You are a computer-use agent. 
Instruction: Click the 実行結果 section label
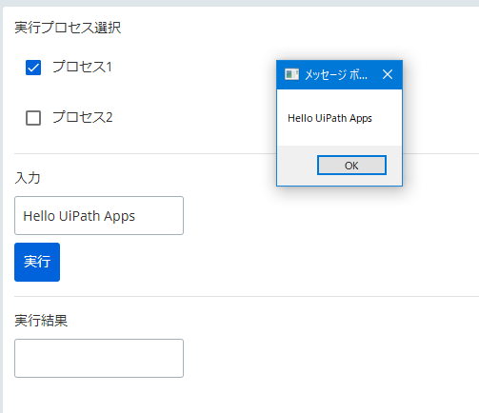[x=41, y=321]
